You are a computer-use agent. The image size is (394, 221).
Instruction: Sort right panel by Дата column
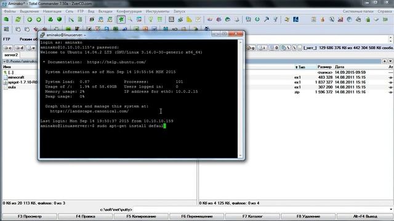pos(339,67)
